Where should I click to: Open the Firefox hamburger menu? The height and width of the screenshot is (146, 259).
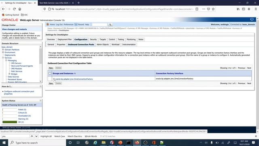pyautogui.click(x=256, y=9)
